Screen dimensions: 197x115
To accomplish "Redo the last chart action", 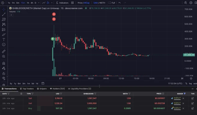I will (x=125, y=3).
